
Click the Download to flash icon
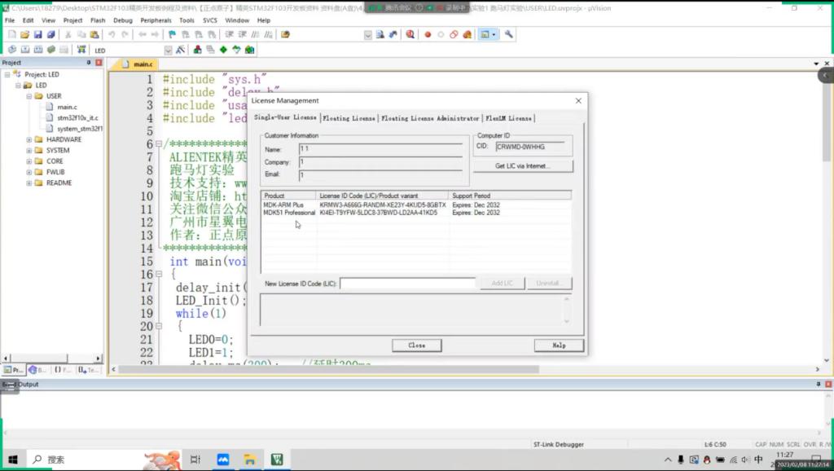(x=81, y=50)
